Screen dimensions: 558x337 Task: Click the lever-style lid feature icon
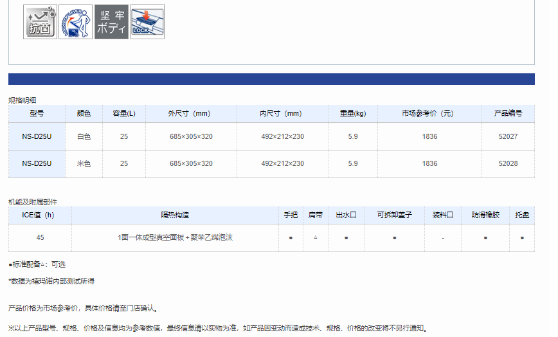coord(75,22)
